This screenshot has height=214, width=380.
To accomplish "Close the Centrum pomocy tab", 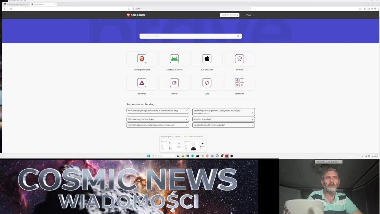I will point(55,4).
